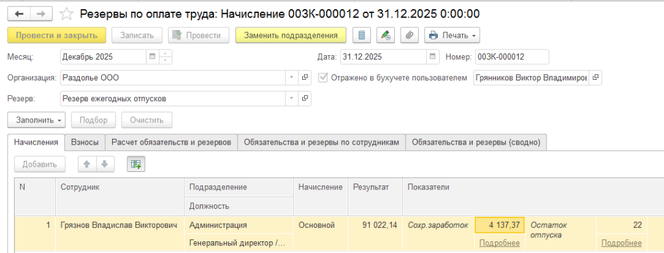Screen dimensions: 664x253
Task: Select Администрация department cell
Action: click(239, 226)
